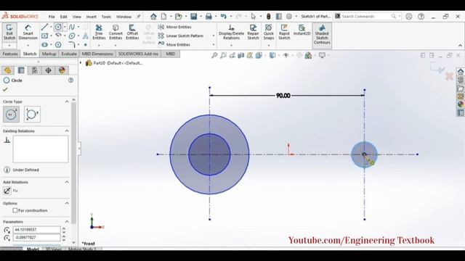Image resolution: width=465 pixels, height=261 pixels.
Task: Open the Insert menu
Action: click(91, 17)
